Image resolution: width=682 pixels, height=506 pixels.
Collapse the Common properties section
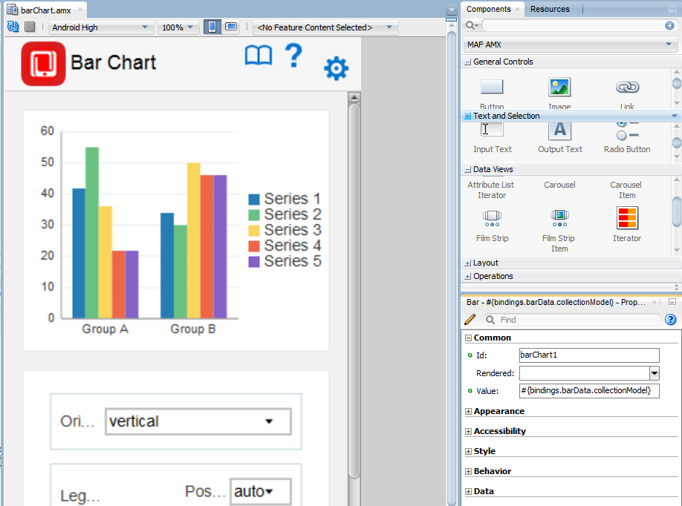coord(469,338)
